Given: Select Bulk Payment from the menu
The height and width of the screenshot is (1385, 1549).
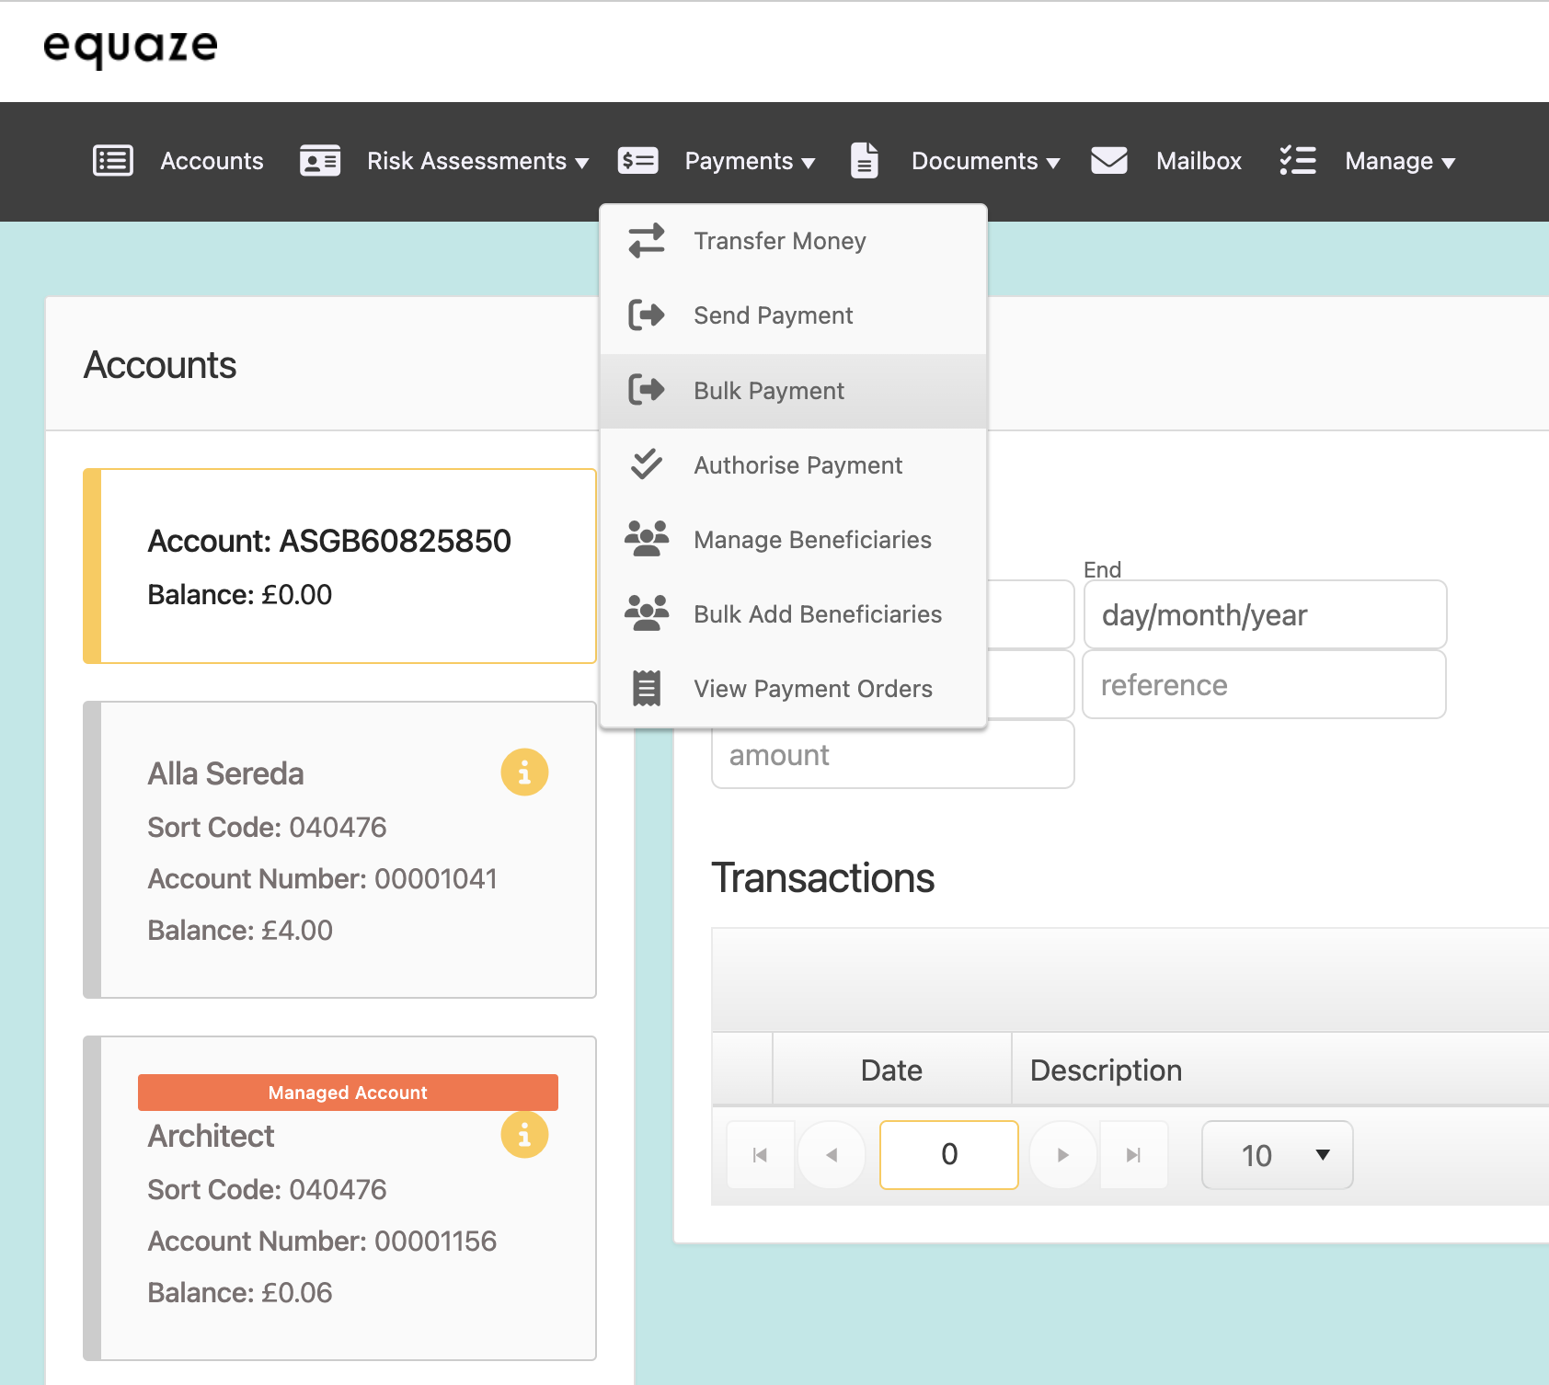Looking at the screenshot, I should [768, 391].
